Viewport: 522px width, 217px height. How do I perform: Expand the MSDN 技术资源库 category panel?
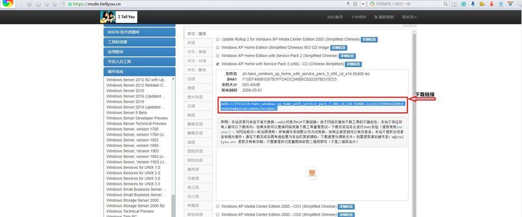pos(140,32)
